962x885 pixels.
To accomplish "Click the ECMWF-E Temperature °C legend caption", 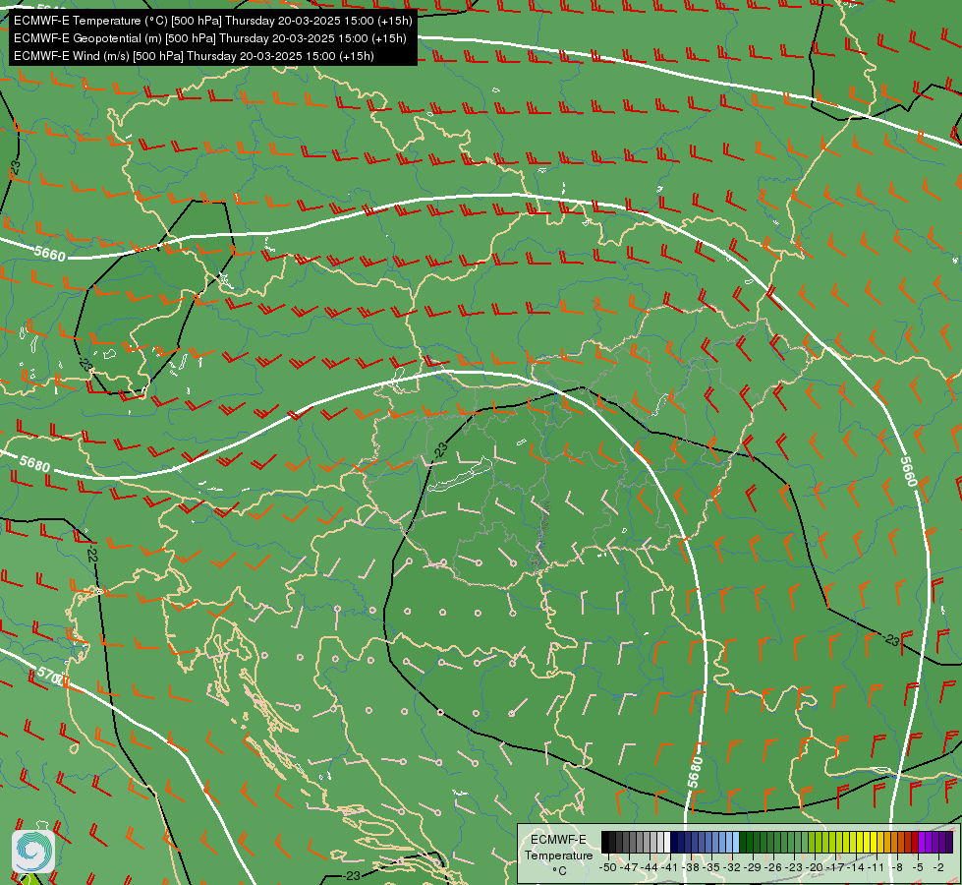I will [x=559, y=855].
